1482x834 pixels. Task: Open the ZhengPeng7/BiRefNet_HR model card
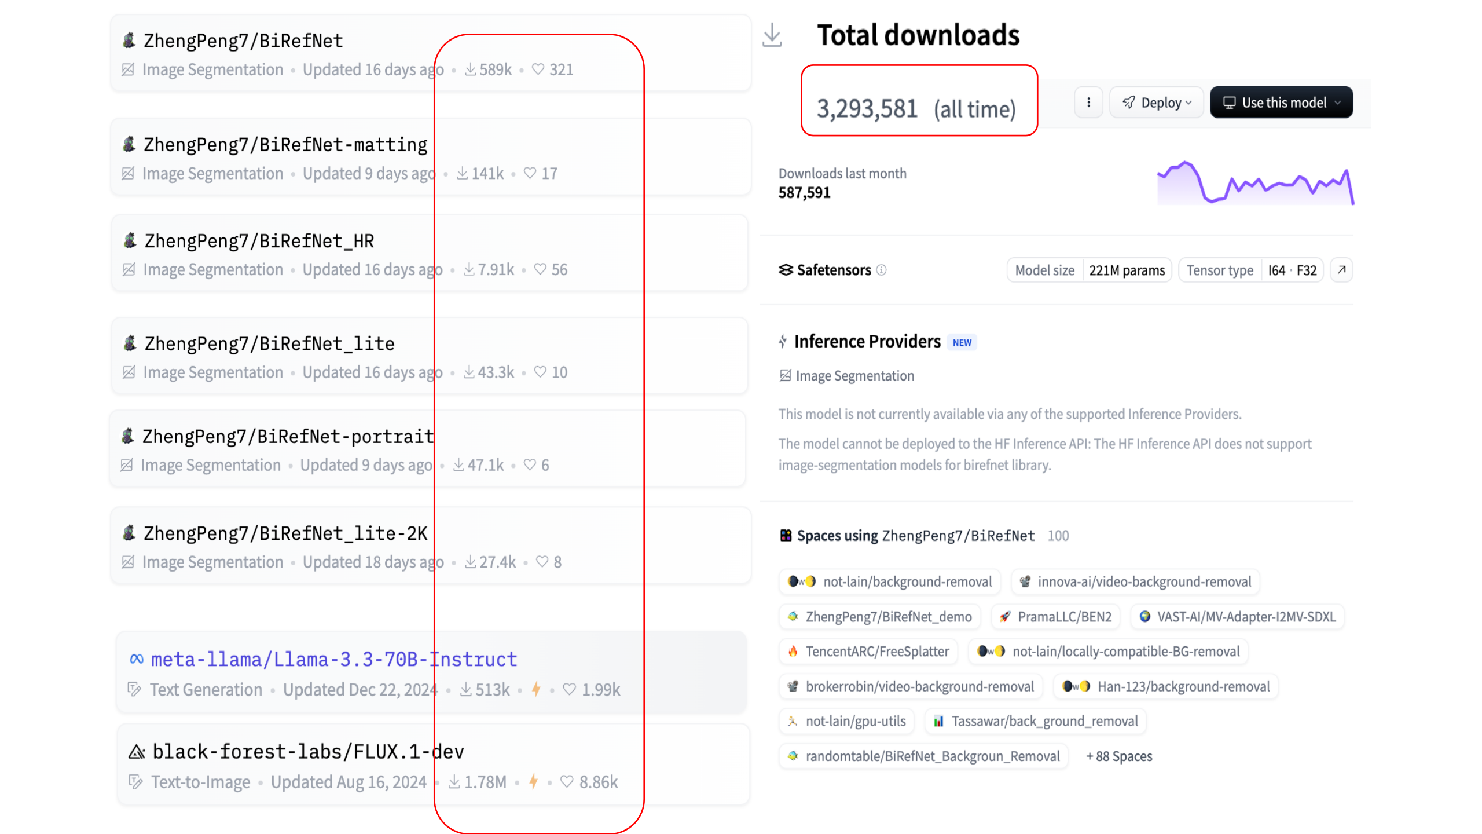point(259,241)
